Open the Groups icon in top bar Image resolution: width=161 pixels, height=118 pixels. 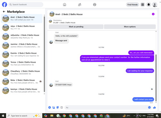[95, 4]
